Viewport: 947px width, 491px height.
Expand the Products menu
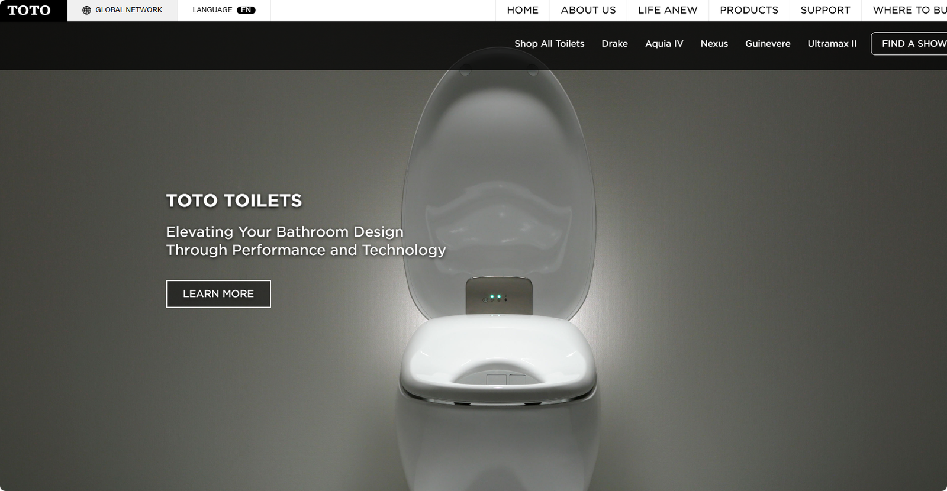pyautogui.click(x=749, y=10)
